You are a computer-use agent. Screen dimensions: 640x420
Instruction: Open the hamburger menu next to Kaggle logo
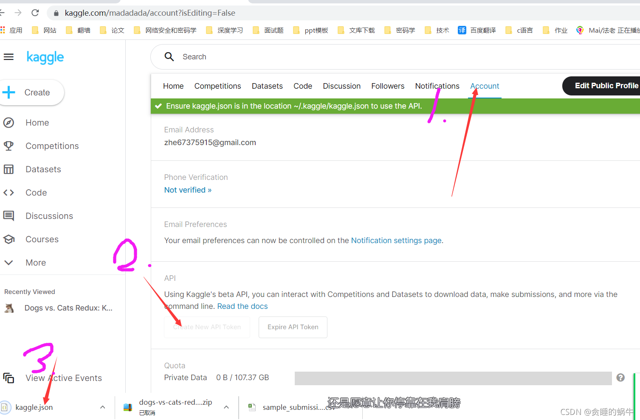tap(8, 57)
